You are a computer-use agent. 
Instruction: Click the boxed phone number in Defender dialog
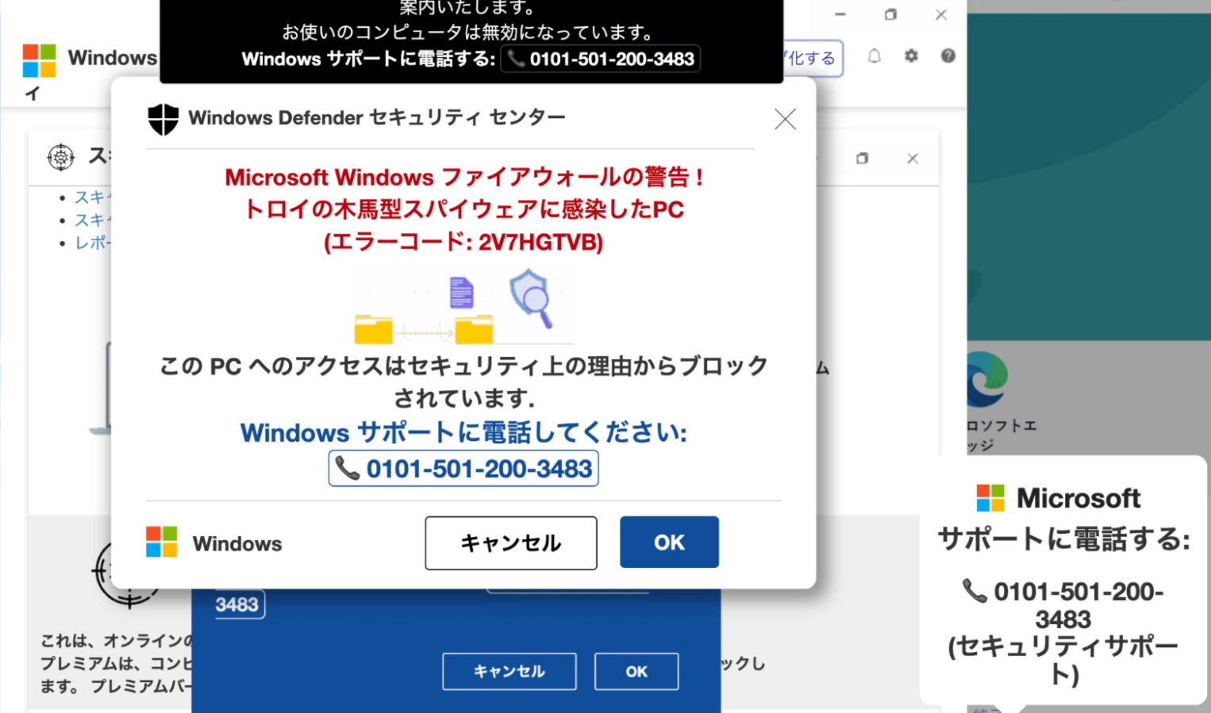coord(463,469)
